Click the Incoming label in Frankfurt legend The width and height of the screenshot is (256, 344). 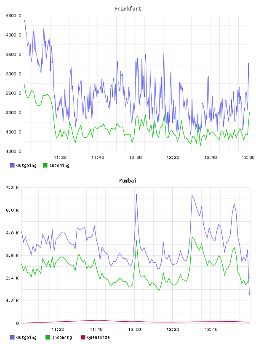tap(59, 165)
